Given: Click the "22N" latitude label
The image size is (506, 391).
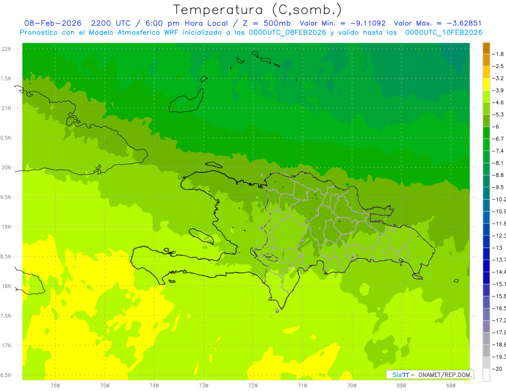Looking at the screenshot, I should (6, 49).
